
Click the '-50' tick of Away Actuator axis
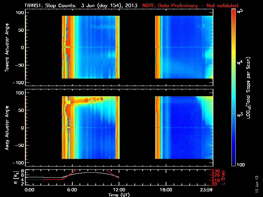[20, 145]
